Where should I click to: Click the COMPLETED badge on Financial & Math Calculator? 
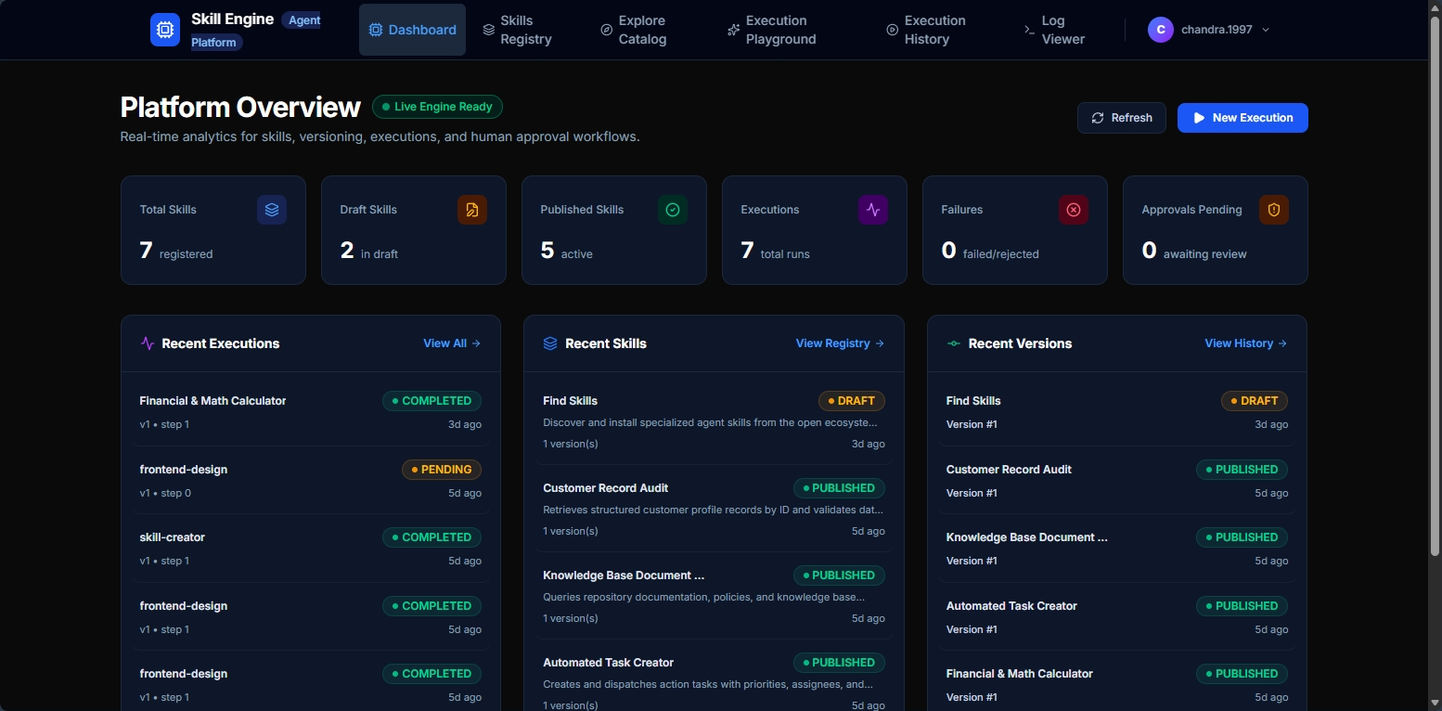(x=432, y=401)
